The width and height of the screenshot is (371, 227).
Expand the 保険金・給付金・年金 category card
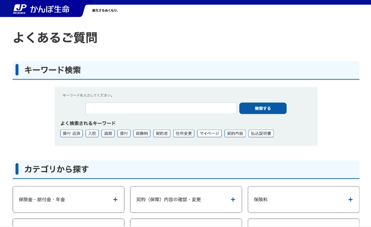(69, 200)
